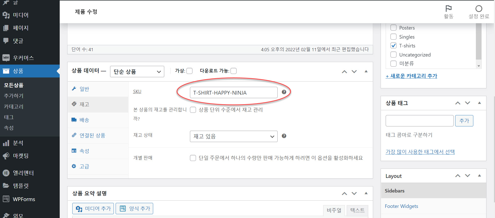Uncheck the T-shirts category
This screenshot has width=495, height=218.
click(393, 45)
